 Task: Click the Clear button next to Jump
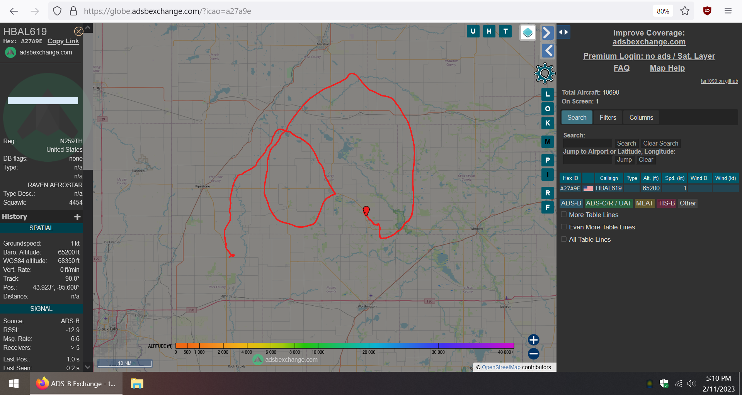click(x=646, y=160)
